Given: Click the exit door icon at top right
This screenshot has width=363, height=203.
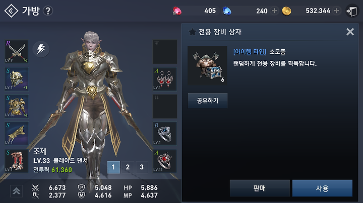Looking at the screenshot, I should (352, 11).
